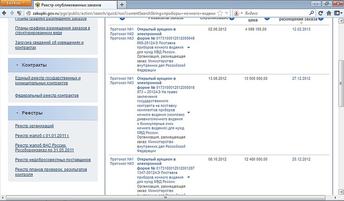This screenshot has width=344, height=201.
Task: Sort by размещении заказа column header
Action: tap(298, 19)
